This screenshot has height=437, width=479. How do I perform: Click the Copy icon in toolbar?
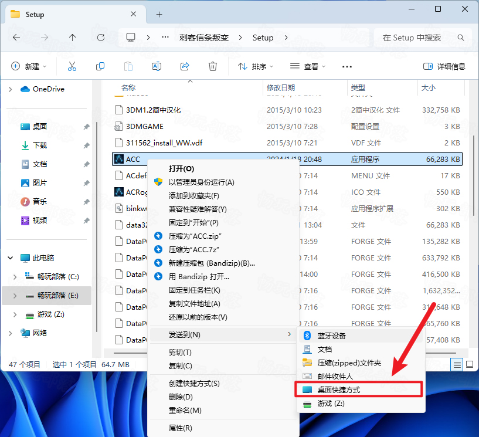tap(100, 66)
